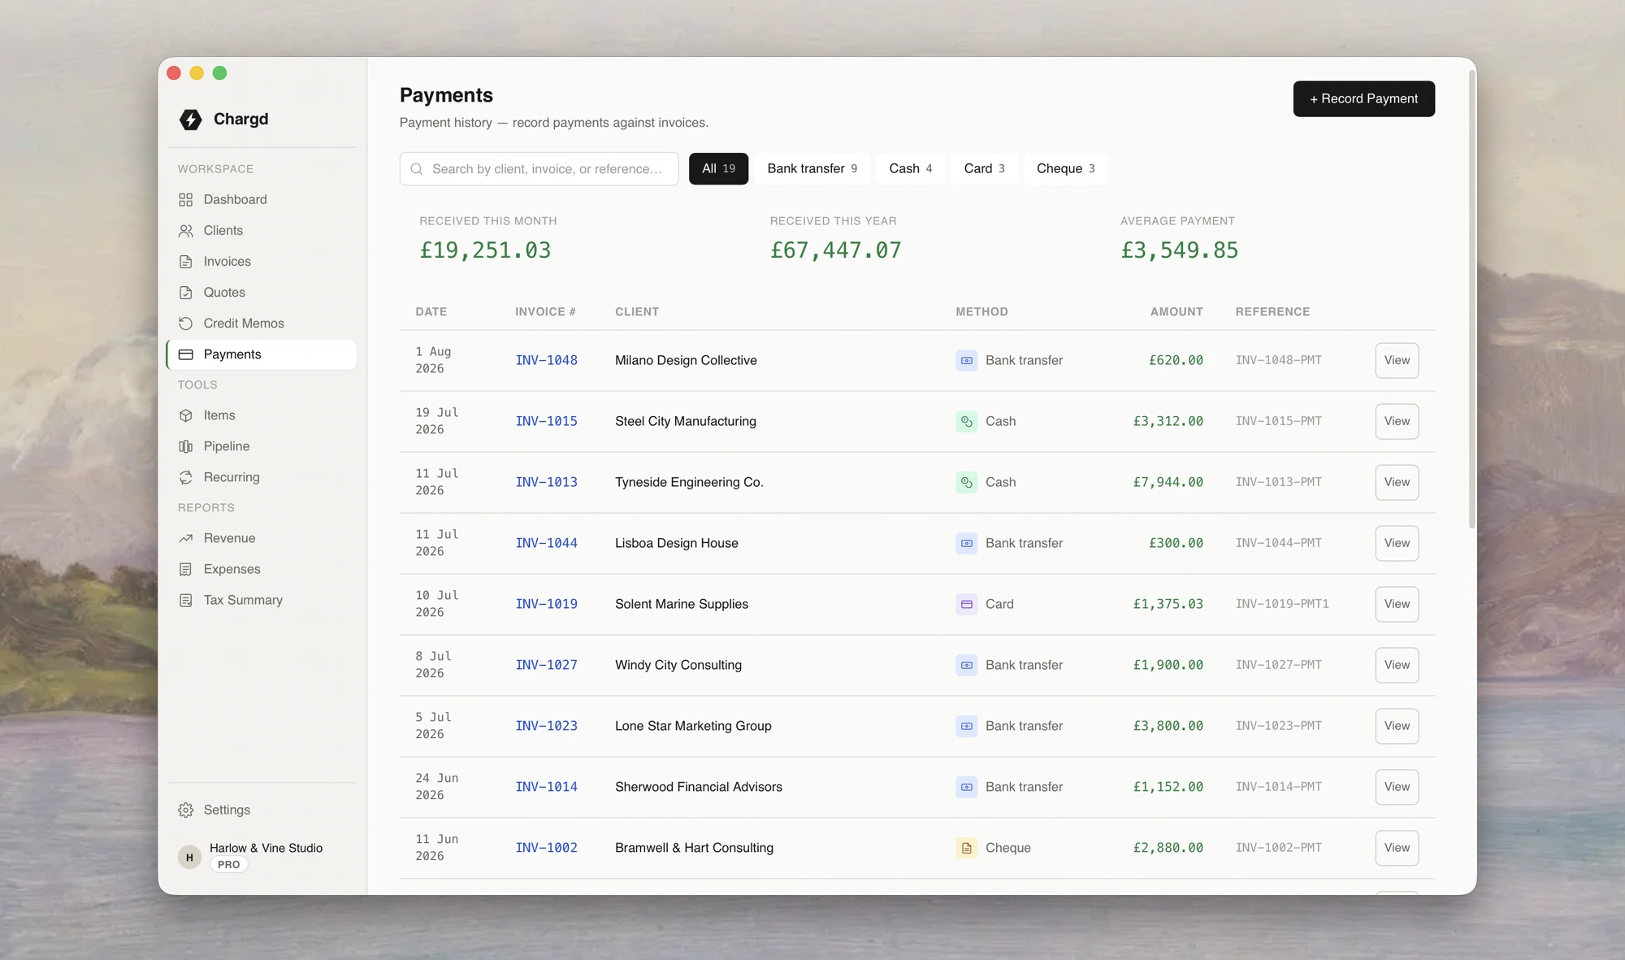This screenshot has height=960, width=1625.
Task: Click Bank transfer icon in Lone Star Marketing row
Action: click(967, 726)
